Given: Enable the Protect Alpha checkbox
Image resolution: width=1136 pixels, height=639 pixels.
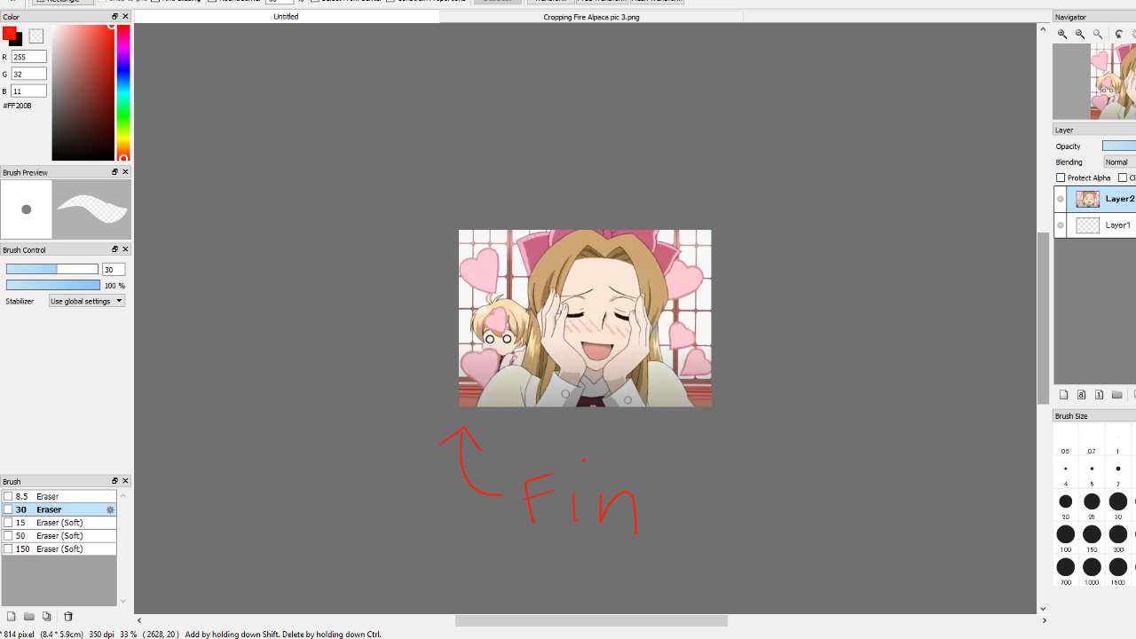Looking at the screenshot, I should [1061, 177].
